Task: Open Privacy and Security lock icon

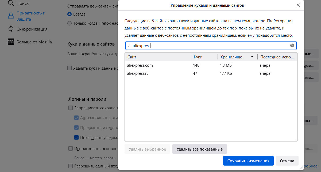Action: point(11,16)
